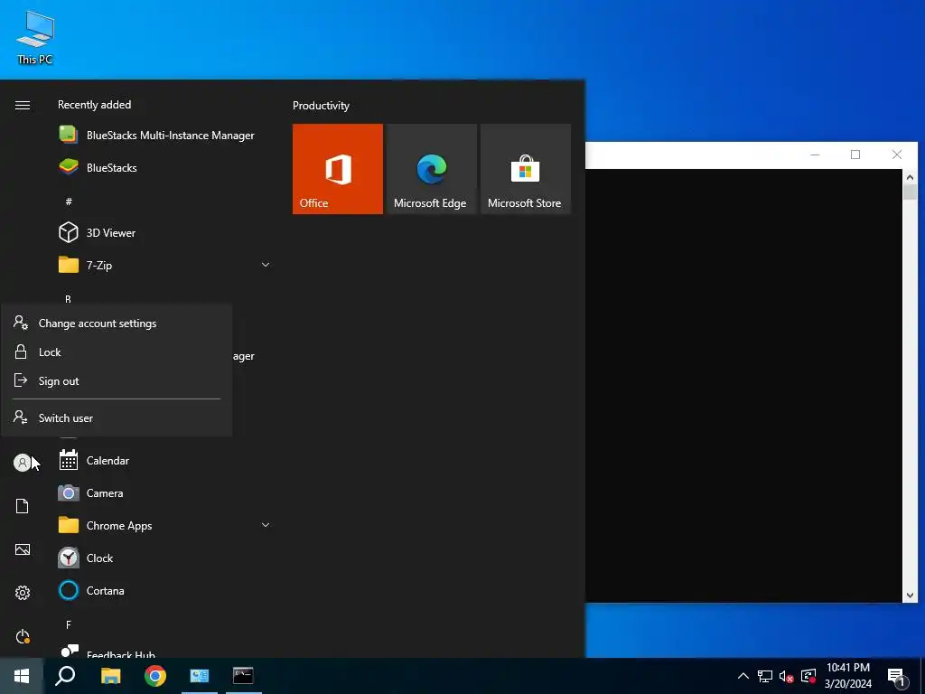Launch Cortana from the app list
The image size is (925, 694).
click(x=164, y=590)
